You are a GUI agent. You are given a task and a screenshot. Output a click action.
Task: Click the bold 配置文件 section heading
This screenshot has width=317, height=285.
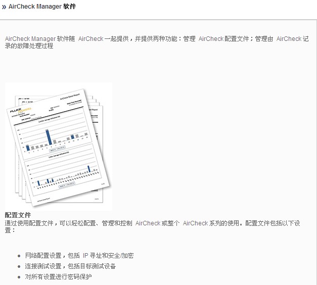(x=18, y=215)
